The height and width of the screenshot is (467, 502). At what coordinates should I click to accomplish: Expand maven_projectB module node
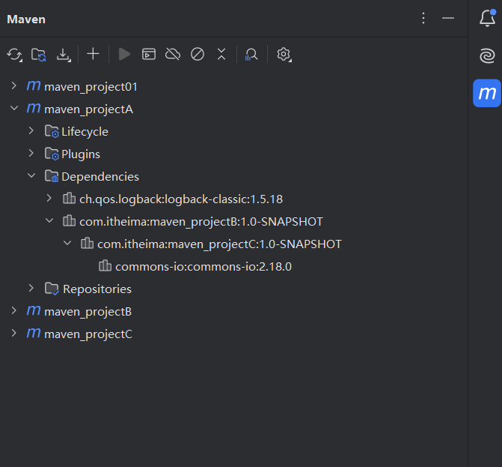[x=13, y=310]
